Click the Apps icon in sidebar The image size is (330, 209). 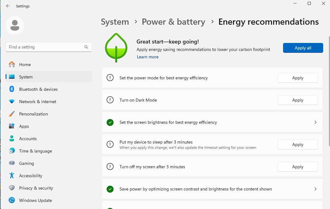pyautogui.click(x=12, y=126)
